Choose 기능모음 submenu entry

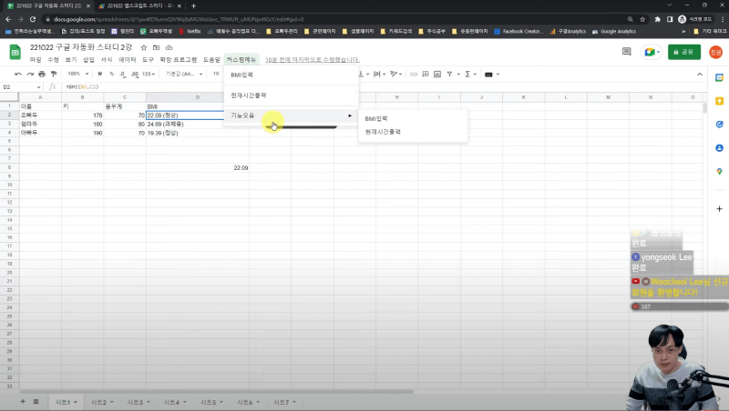[291, 115]
